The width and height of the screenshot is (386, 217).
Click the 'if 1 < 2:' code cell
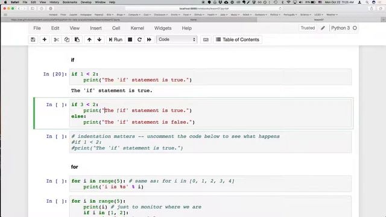[210, 77]
